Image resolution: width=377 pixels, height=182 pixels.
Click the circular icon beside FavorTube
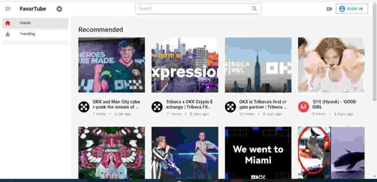click(59, 9)
